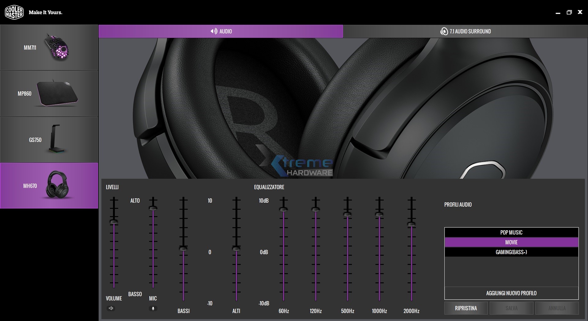Select the GS750 headset stand device

tap(49, 140)
